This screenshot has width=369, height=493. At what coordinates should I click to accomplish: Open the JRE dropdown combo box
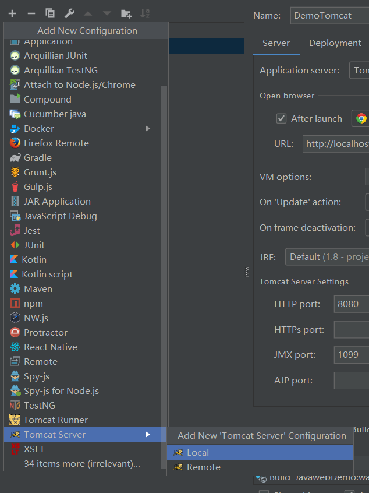coord(327,257)
